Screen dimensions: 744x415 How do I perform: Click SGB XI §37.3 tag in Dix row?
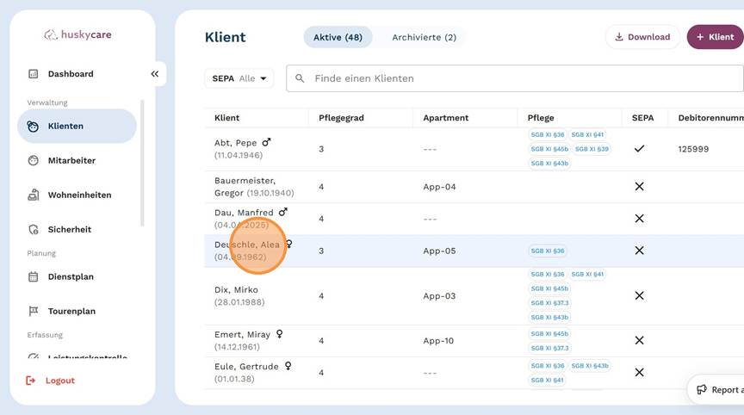tap(549, 303)
